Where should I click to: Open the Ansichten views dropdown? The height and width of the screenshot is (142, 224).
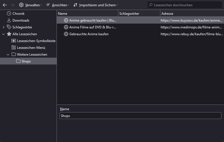click(57, 5)
